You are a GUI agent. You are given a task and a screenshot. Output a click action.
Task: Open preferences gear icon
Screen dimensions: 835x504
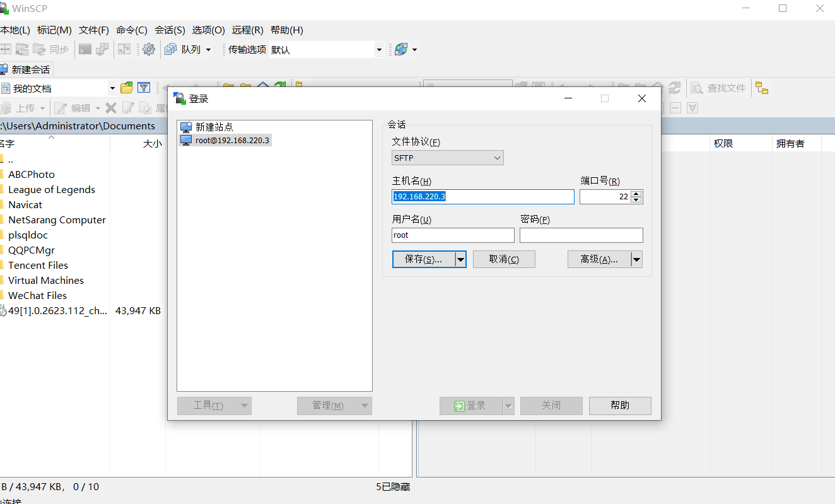[149, 49]
